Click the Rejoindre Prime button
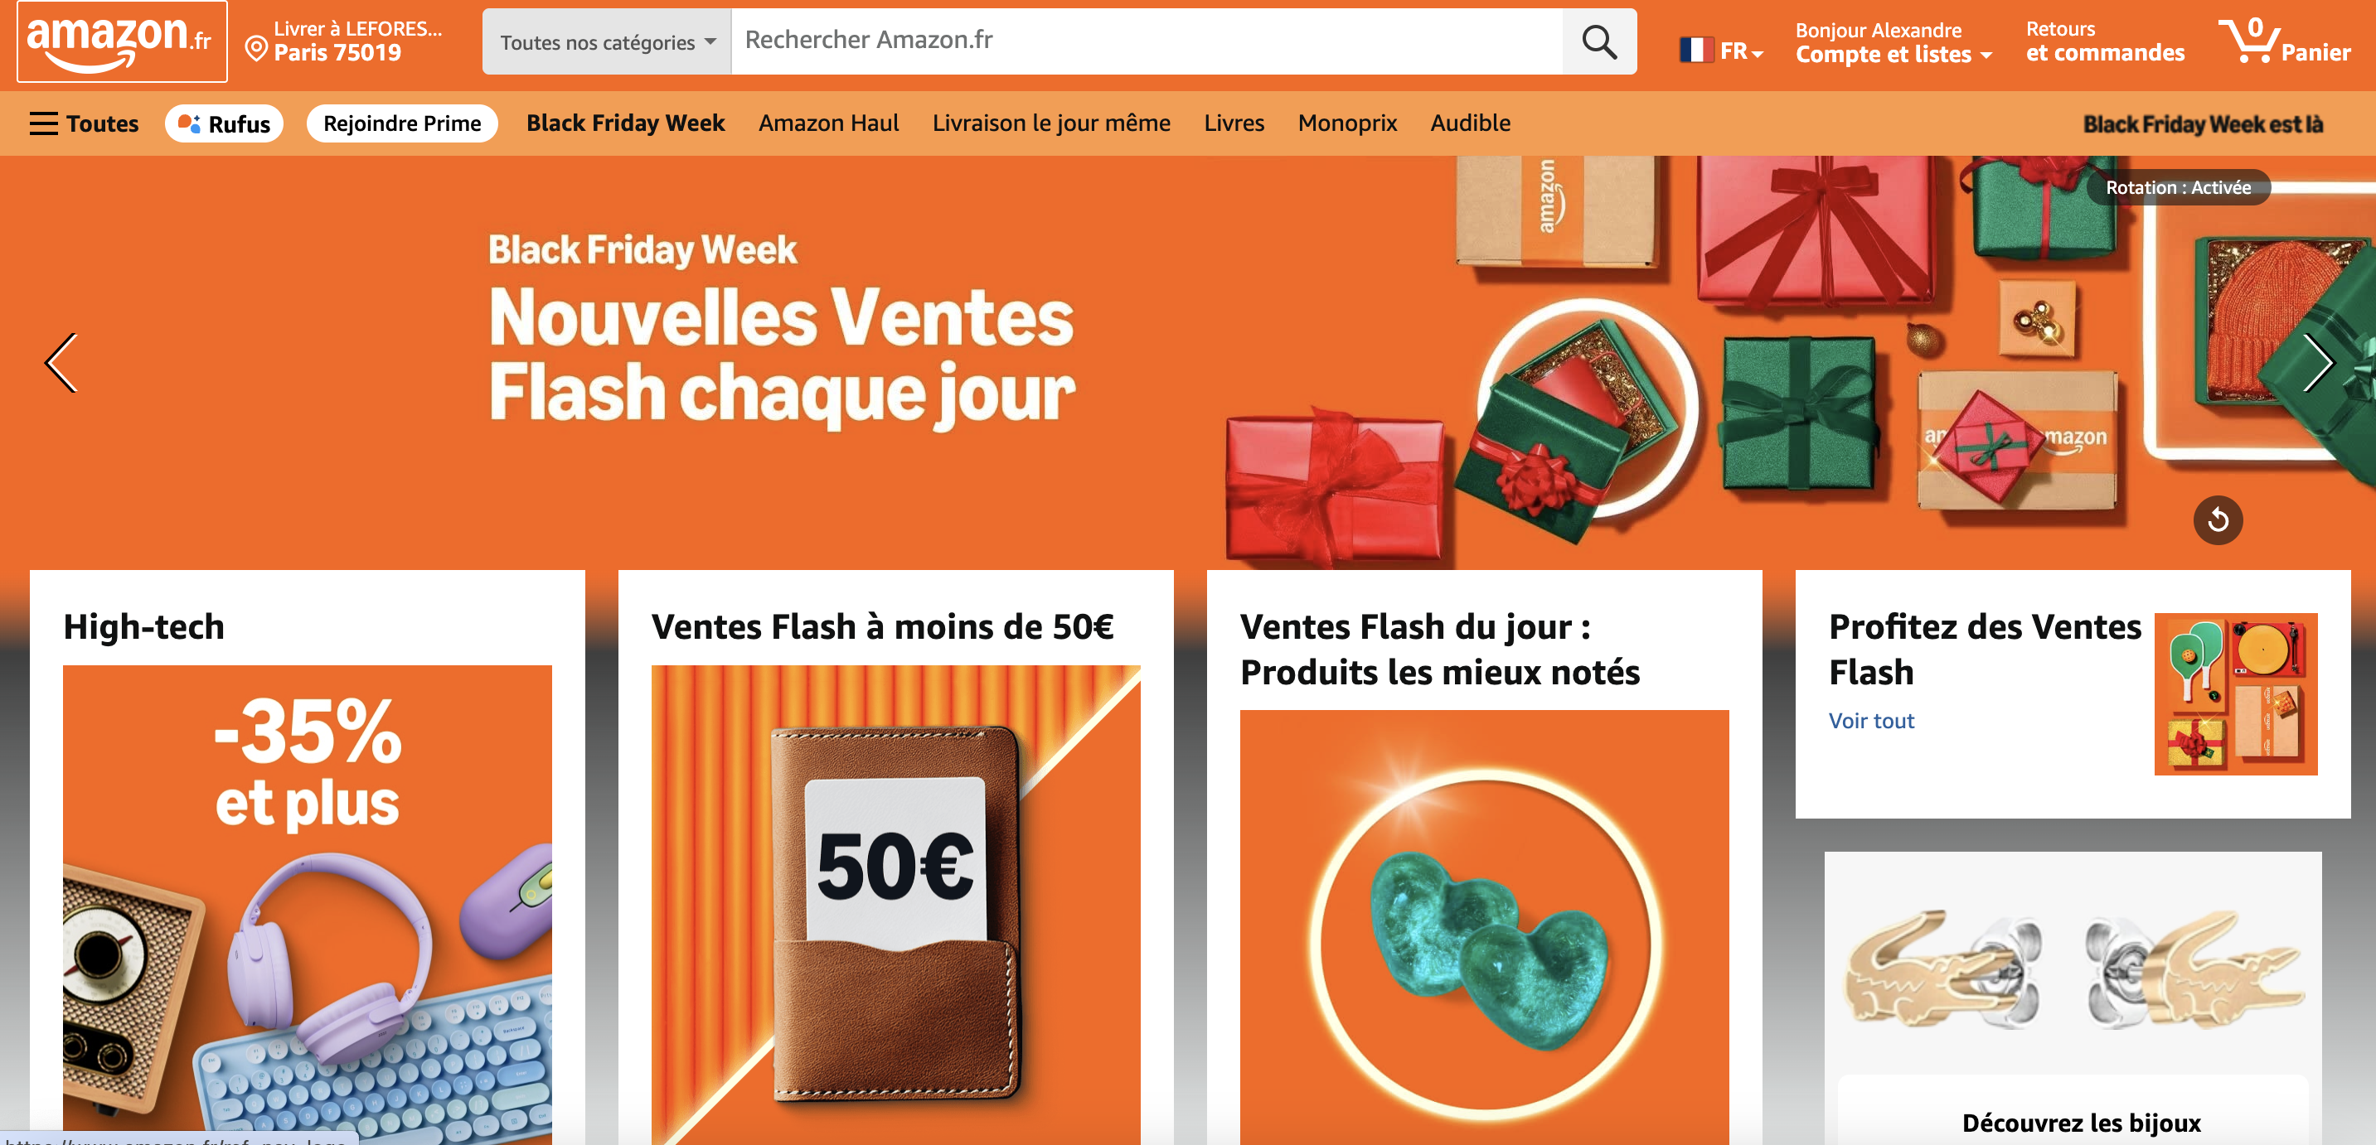The width and height of the screenshot is (2376, 1145). click(402, 123)
